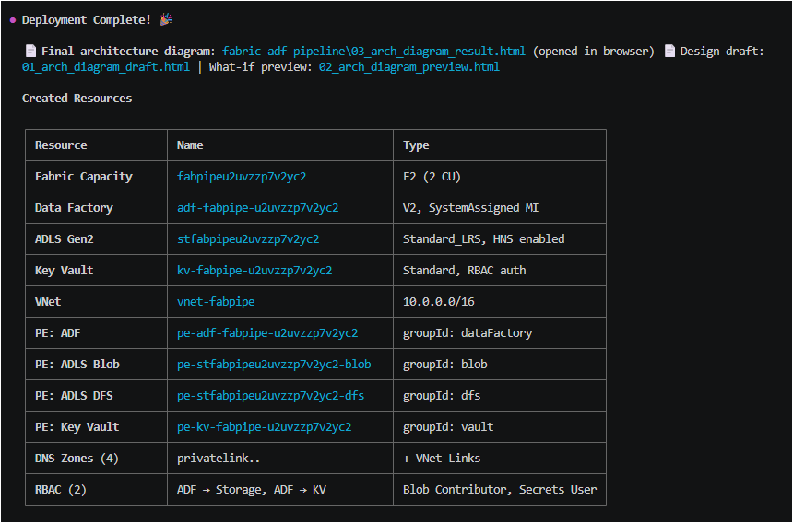Open the pe-kv-fabpipe private endpoint link
Screen dimensions: 793x523
264,427
